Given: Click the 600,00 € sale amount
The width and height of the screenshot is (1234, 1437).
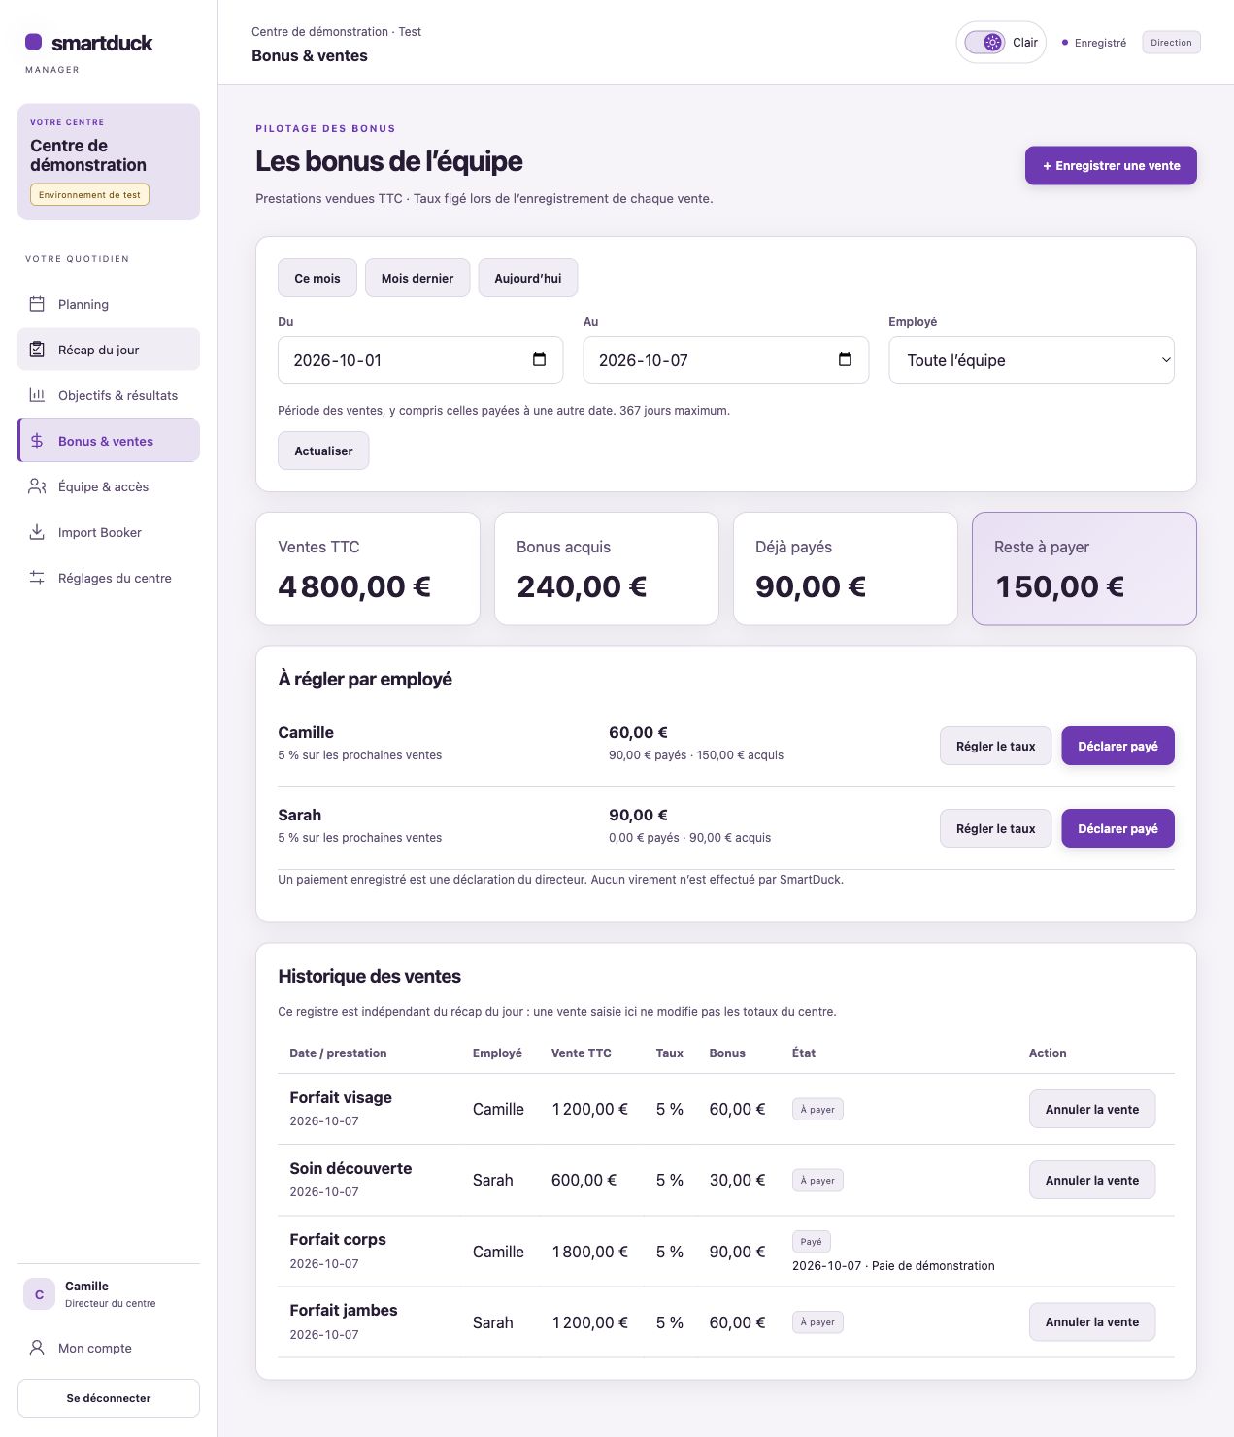Looking at the screenshot, I should tap(584, 1180).
